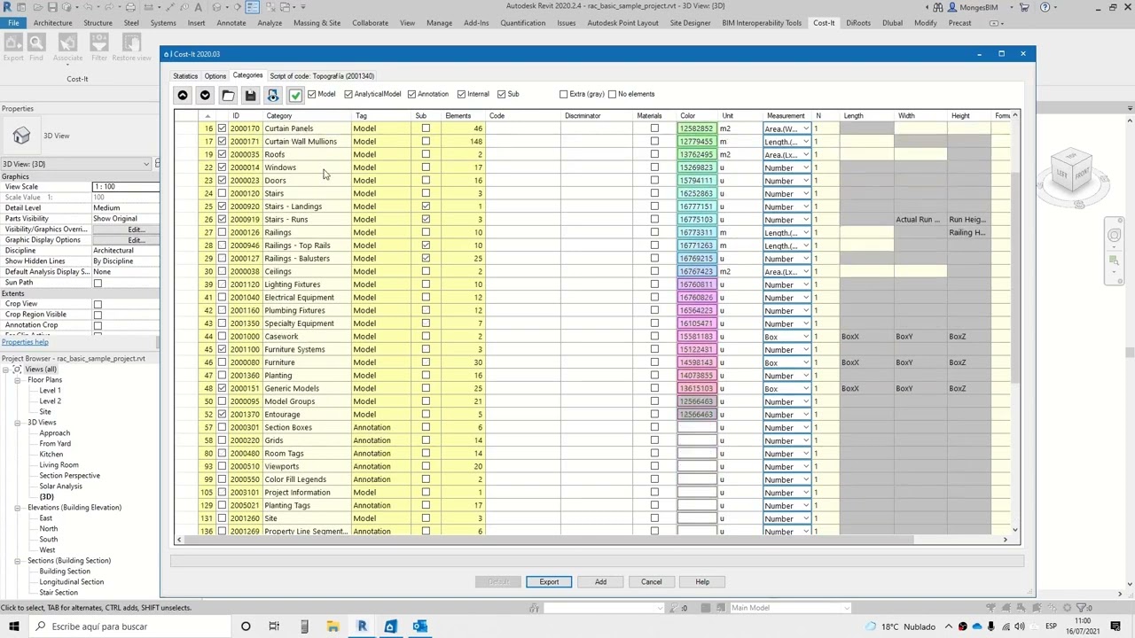The width and height of the screenshot is (1135, 638).
Task: Open Windows Start menu
Action: [13, 626]
